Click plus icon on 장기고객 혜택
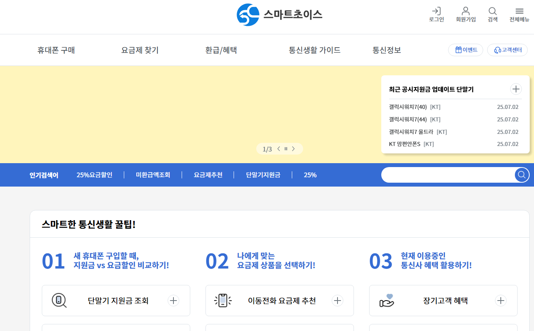This screenshot has height=331, width=534. pos(501,301)
